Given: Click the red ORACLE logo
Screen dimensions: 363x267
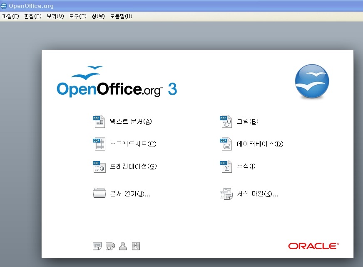Looking at the screenshot, I should [313, 246].
